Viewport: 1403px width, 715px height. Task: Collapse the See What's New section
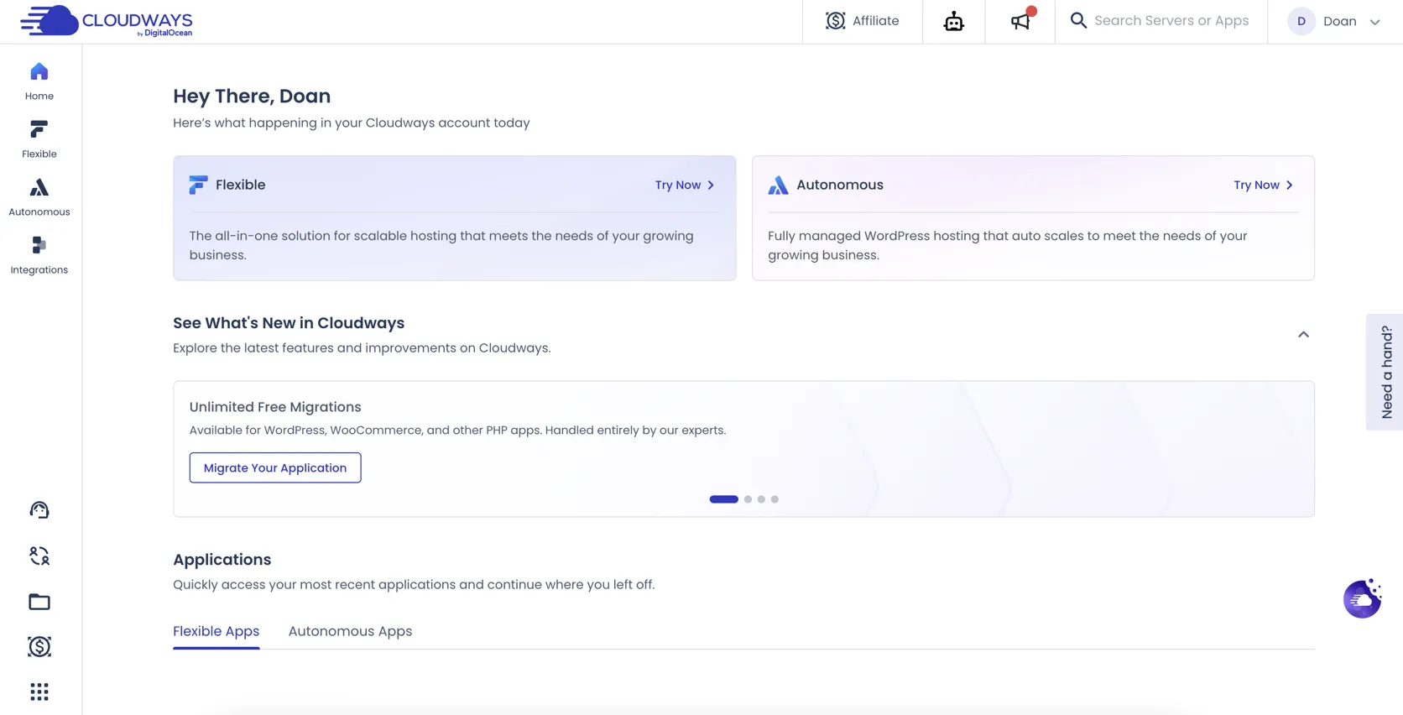(1303, 334)
